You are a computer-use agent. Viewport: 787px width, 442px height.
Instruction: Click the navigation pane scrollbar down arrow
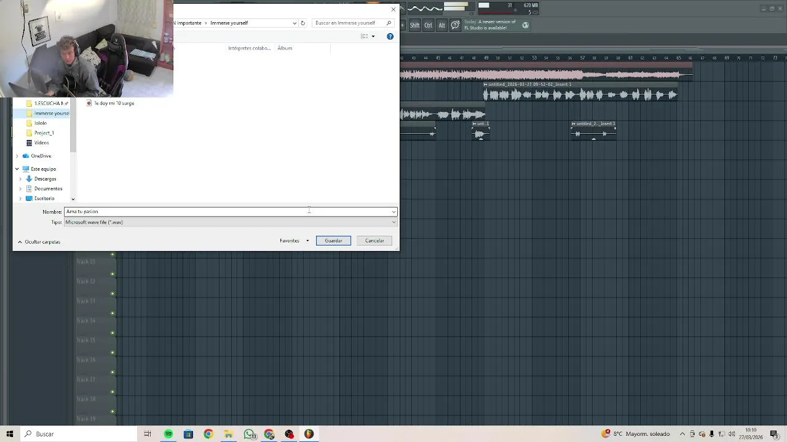(73, 199)
